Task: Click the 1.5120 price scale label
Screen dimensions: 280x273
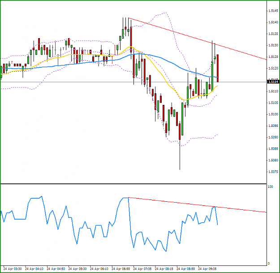Action: tap(273, 68)
